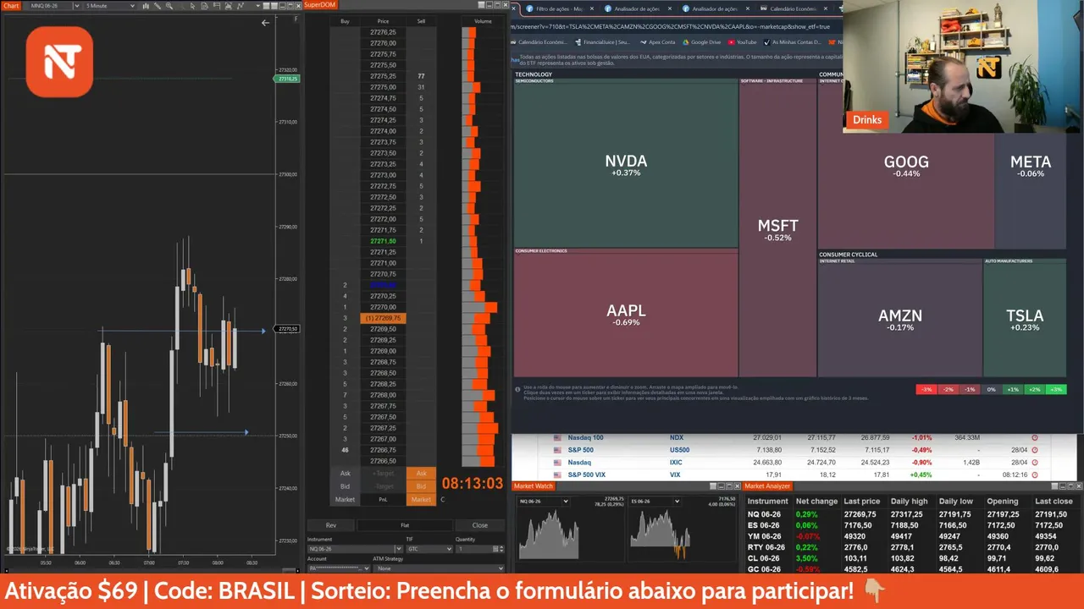
Task: Open the As Minhas Contas bookmark
Action: (x=793, y=41)
